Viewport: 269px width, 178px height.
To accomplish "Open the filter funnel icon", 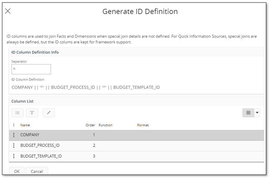I will (x=32, y=113).
